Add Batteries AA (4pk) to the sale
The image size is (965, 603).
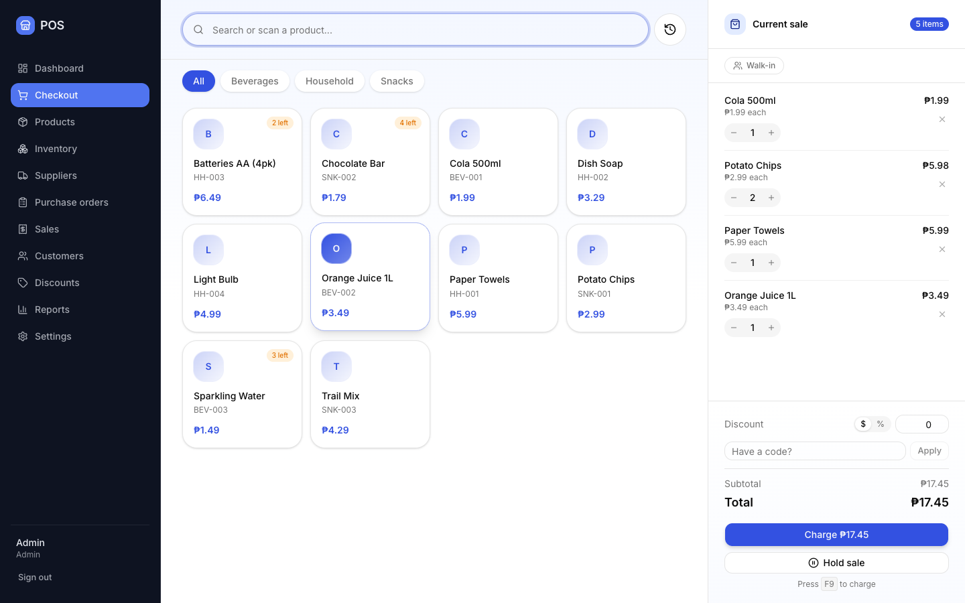(242, 162)
